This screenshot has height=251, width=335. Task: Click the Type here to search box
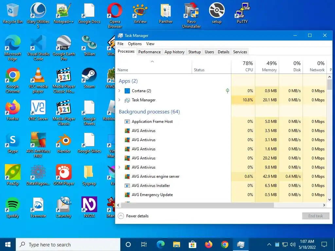[x=68, y=244]
